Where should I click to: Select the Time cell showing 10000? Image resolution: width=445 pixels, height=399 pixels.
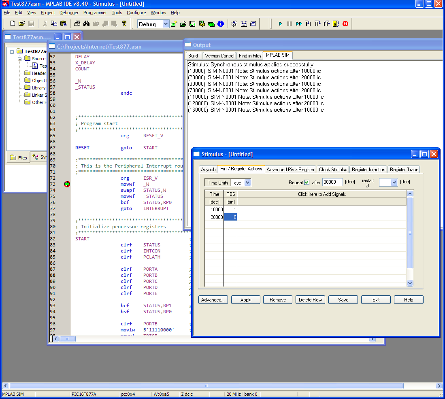click(215, 210)
